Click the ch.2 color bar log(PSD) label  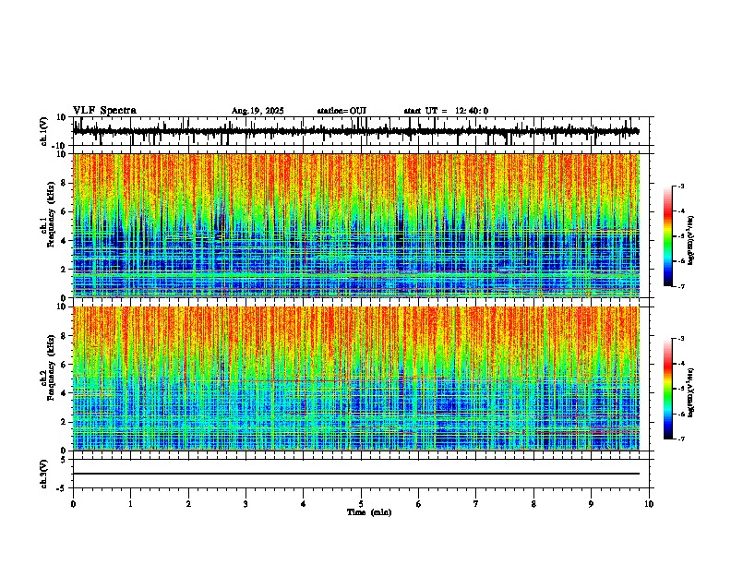point(690,392)
